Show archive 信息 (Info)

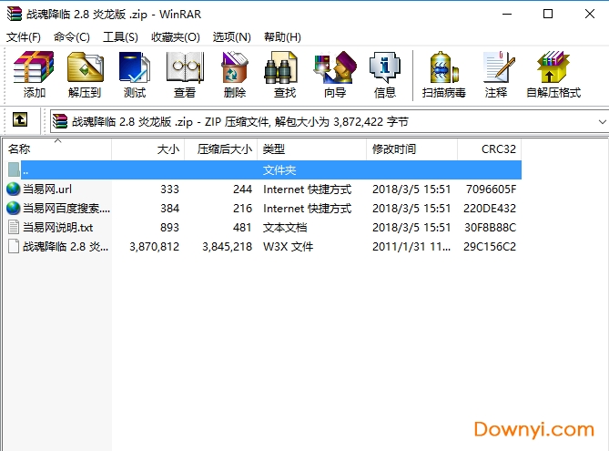(x=385, y=75)
